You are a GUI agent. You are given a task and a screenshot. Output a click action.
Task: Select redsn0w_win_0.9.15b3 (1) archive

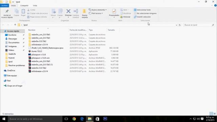(x=42, y=65)
